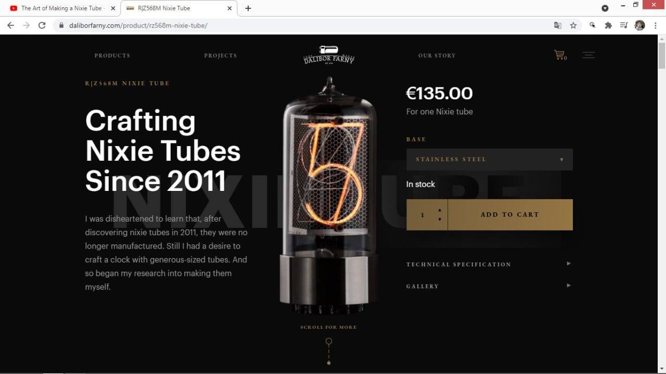Open the Our Story link
666x374 pixels.
(x=437, y=56)
